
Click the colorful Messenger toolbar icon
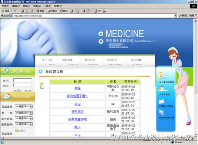[x=100, y=11]
